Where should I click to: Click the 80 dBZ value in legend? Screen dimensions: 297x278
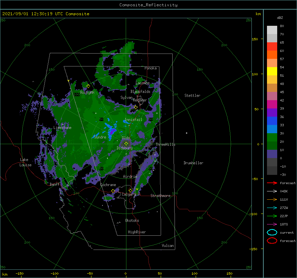[282, 26]
